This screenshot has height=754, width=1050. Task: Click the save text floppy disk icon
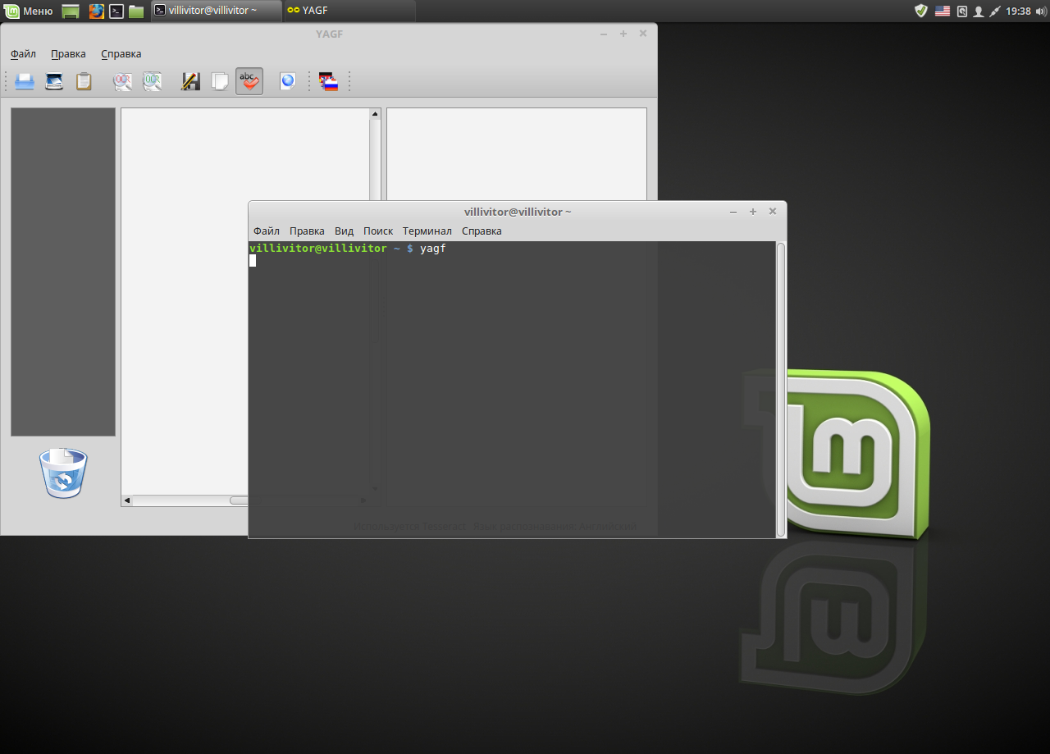[x=190, y=81]
